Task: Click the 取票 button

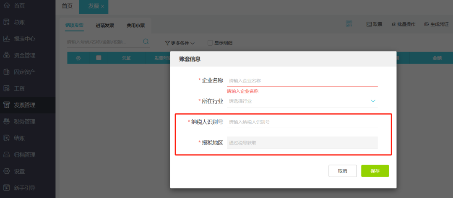Action: 374,25
